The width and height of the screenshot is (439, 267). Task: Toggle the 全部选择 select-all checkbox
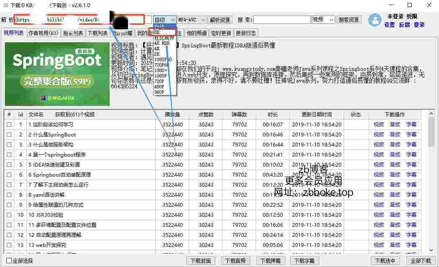pyautogui.click(x=9, y=261)
